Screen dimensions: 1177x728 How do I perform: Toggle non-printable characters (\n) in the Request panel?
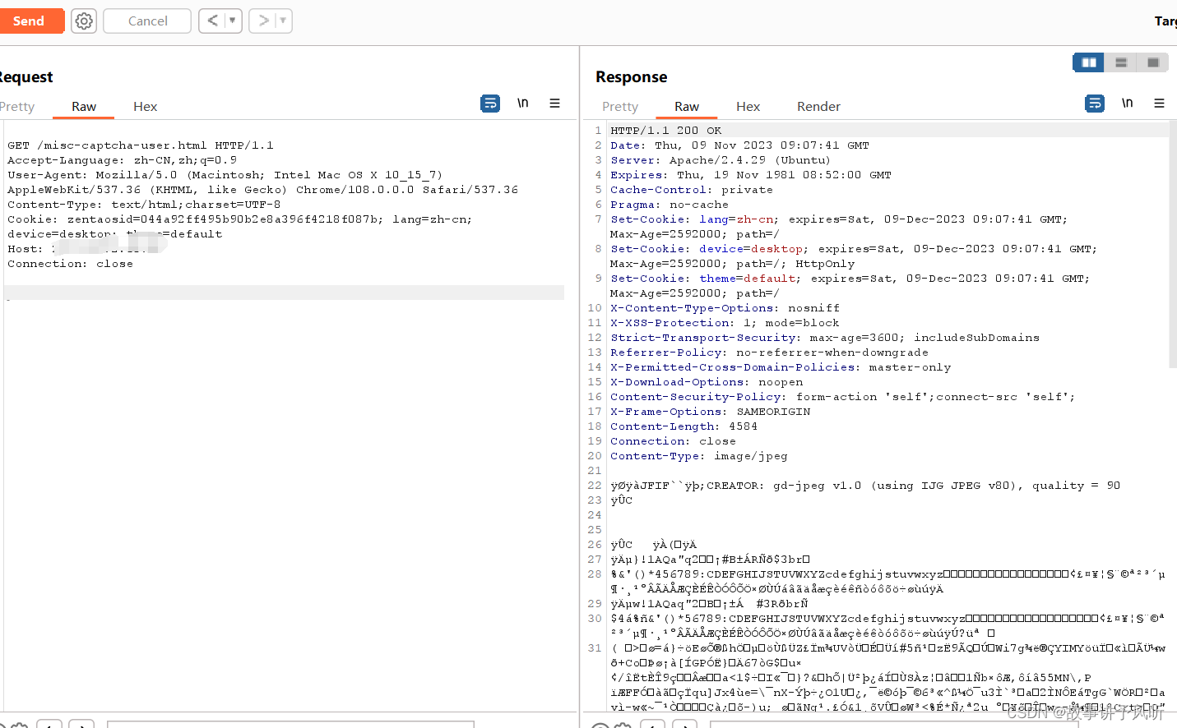(522, 104)
